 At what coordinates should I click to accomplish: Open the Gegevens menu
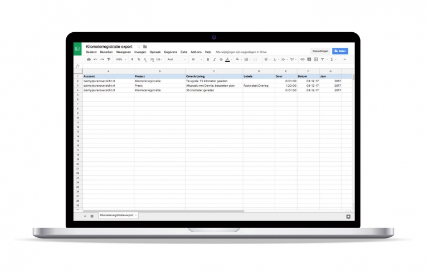tap(171, 52)
